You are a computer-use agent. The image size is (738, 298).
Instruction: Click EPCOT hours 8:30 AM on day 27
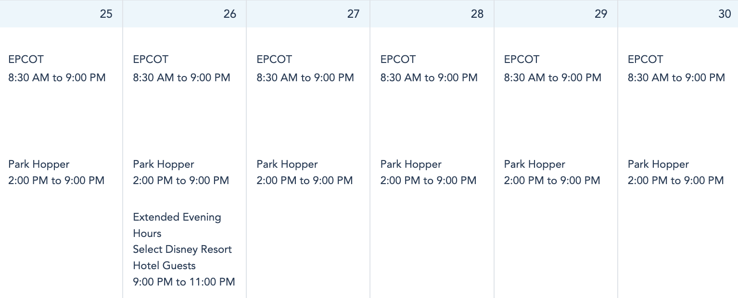[x=305, y=78]
